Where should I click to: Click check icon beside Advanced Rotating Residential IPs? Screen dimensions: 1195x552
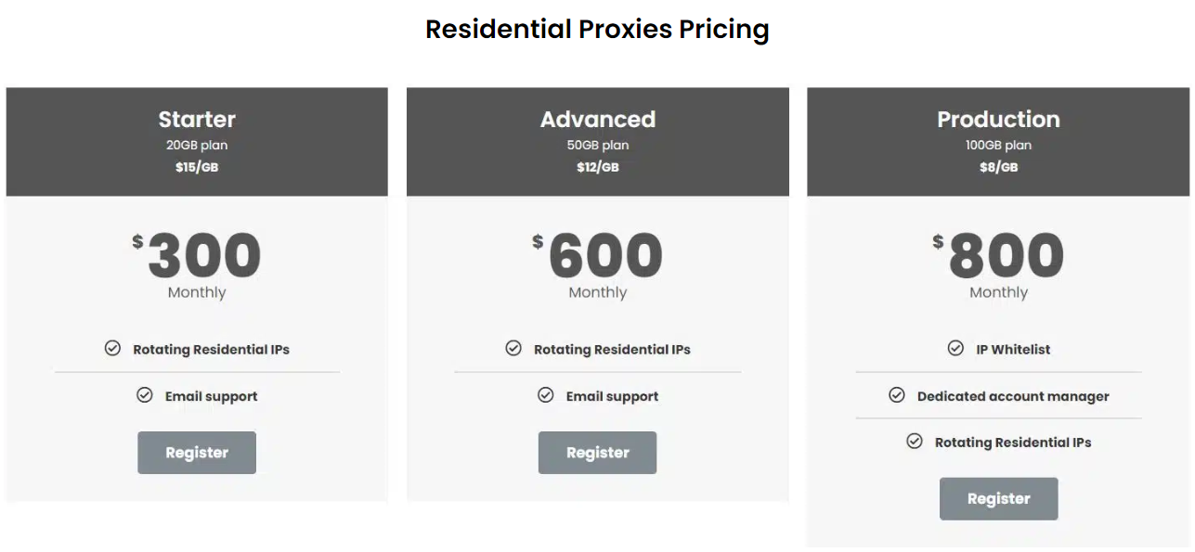point(513,348)
